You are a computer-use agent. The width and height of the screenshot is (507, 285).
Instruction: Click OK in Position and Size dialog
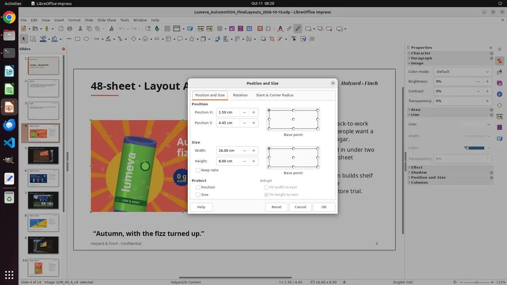pyautogui.click(x=324, y=207)
